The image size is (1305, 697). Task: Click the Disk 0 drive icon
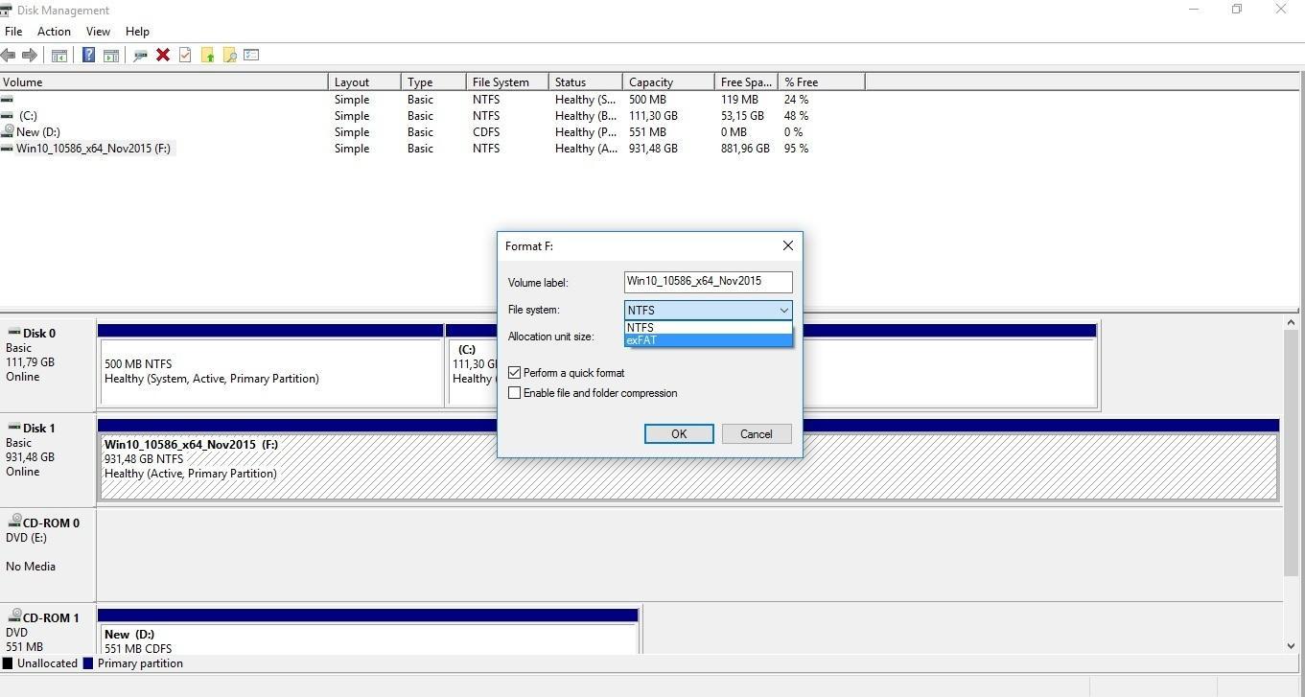click(x=13, y=333)
